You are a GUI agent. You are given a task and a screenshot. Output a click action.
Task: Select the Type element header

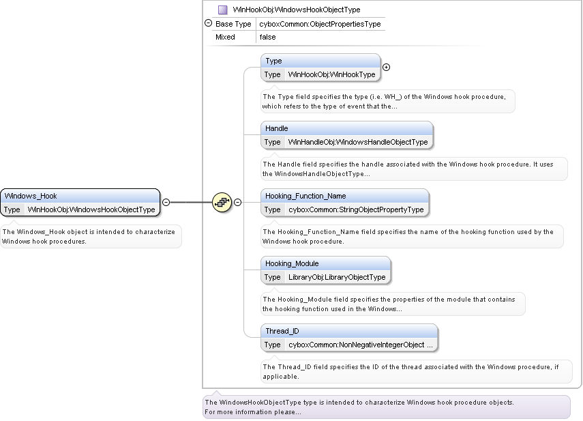(320, 61)
